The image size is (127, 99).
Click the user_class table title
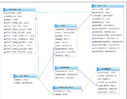[23, 76]
